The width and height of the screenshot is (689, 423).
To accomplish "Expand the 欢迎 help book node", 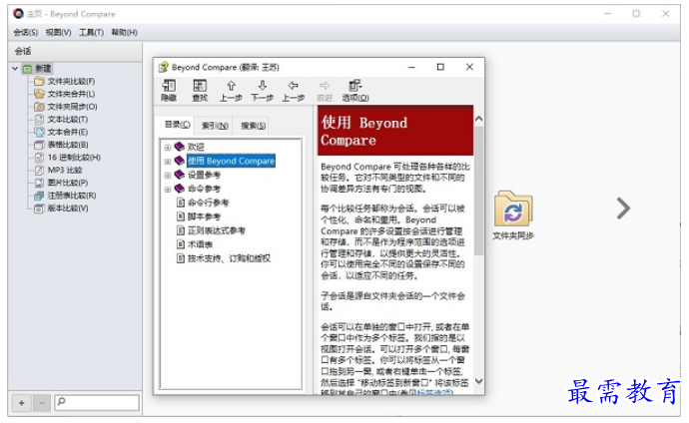I will click(x=168, y=148).
